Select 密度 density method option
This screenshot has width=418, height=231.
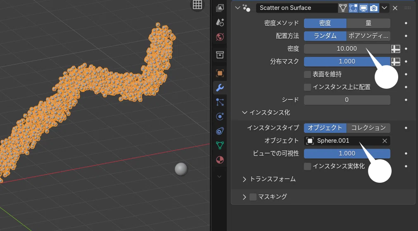325,23
